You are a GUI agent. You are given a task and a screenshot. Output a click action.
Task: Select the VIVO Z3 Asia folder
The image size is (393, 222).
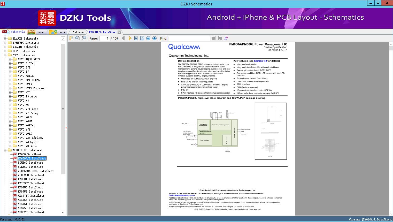(27, 96)
